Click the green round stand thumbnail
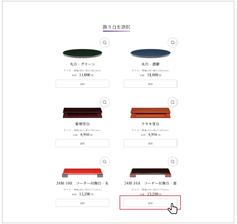 pyautogui.click(x=83, y=53)
